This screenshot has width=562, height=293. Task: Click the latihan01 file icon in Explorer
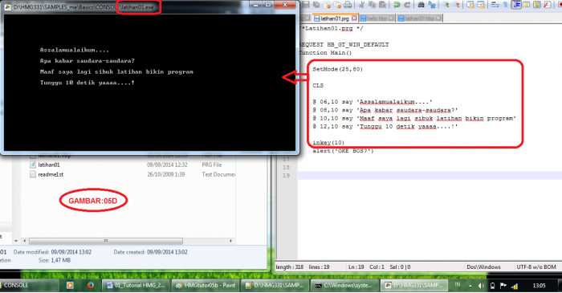tap(33, 165)
